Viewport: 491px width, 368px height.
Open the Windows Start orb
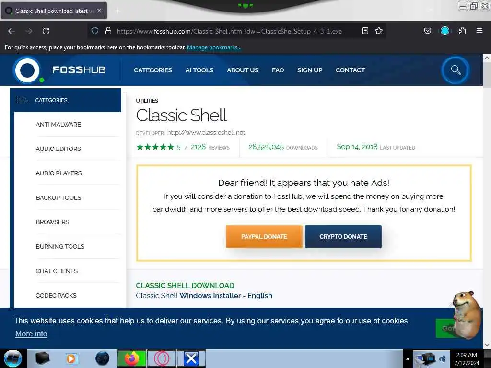(x=13, y=358)
